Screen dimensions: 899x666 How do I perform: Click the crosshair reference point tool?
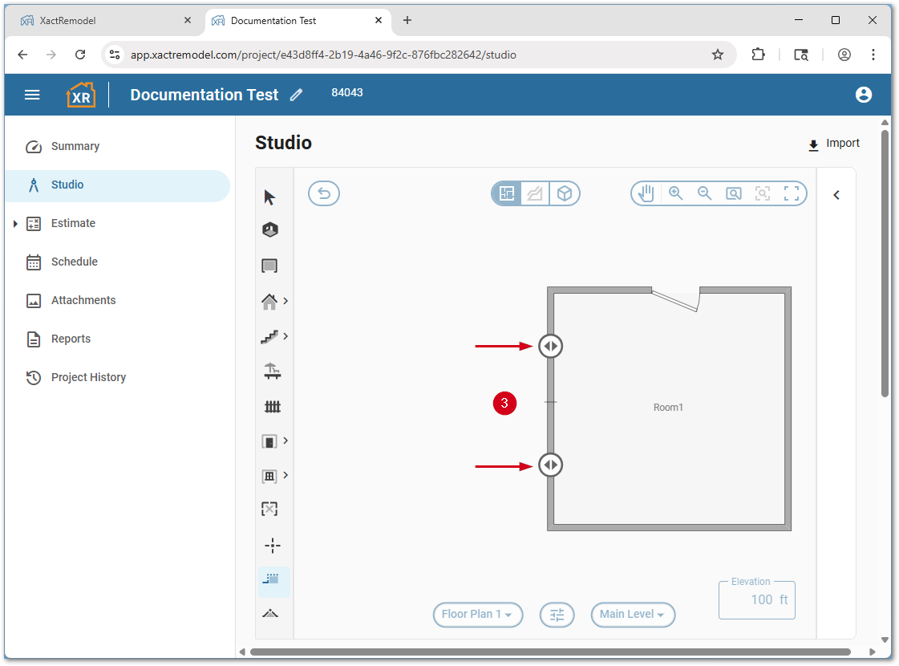pos(273,546)
